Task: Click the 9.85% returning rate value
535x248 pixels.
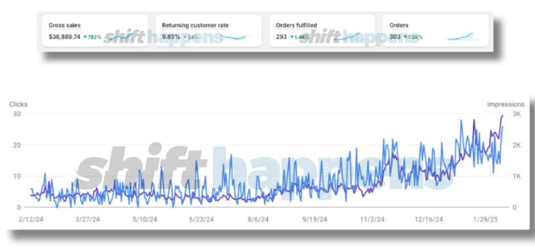Action: (x=171, y=37)
